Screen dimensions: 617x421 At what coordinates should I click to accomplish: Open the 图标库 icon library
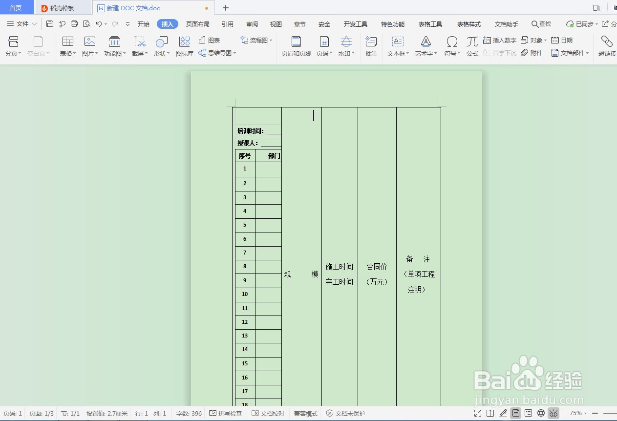(x=184, y=46)
